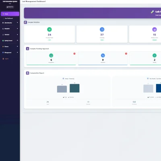Click the red alert badge on card 9
This screenshot has height=161, width=161.
coord(126,54)
